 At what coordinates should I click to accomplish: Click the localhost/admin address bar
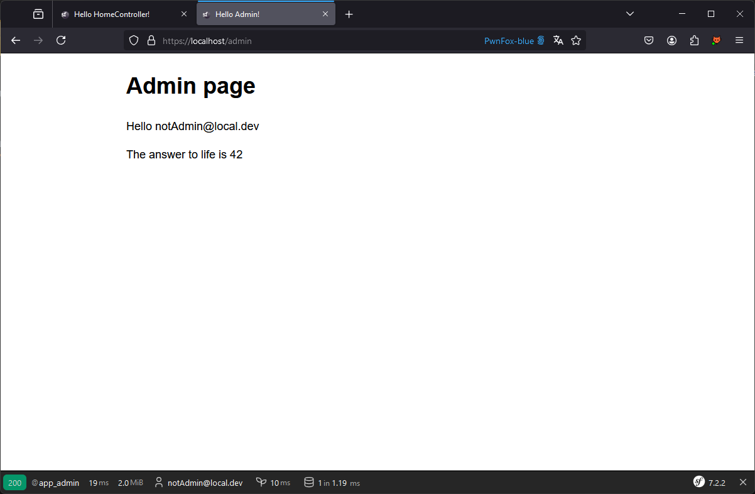(x=314, y=41)
